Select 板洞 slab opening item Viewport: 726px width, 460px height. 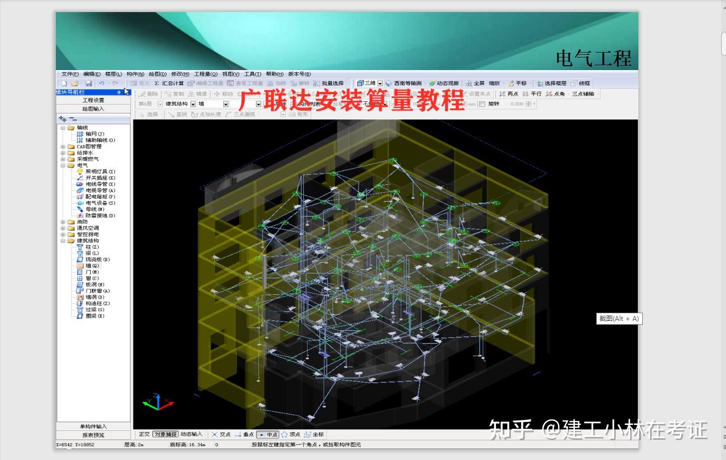click(x=90, y=285)
